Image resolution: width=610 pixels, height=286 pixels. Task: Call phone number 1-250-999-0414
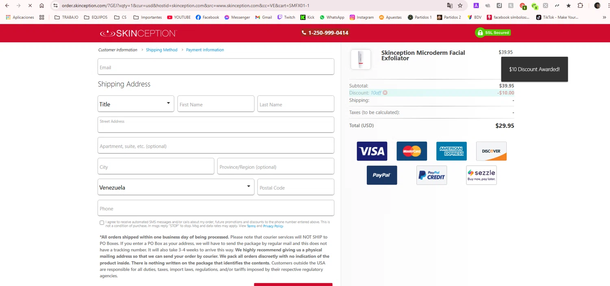point(325,33)
